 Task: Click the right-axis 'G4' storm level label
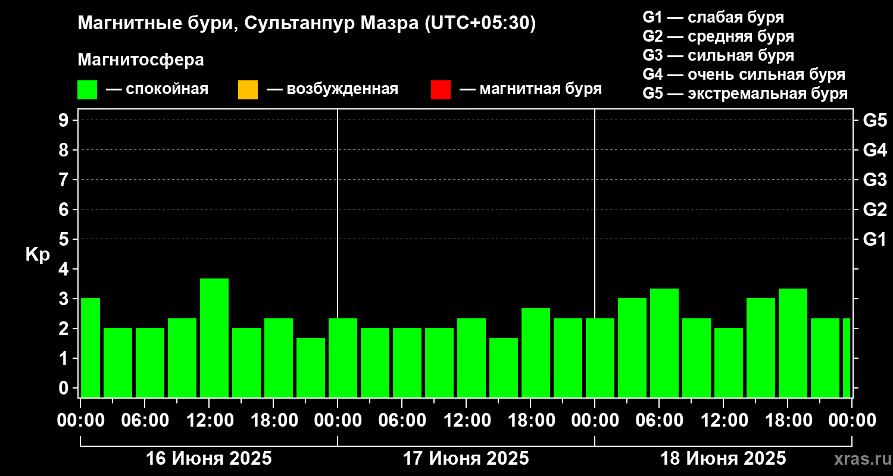point(875,150)
